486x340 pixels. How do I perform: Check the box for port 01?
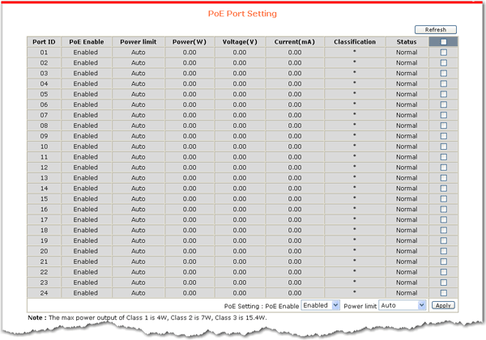tap(444, 53)
